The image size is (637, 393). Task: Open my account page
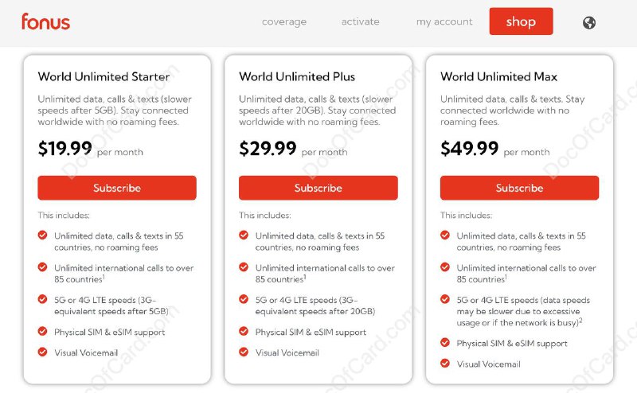coord(444,22)
